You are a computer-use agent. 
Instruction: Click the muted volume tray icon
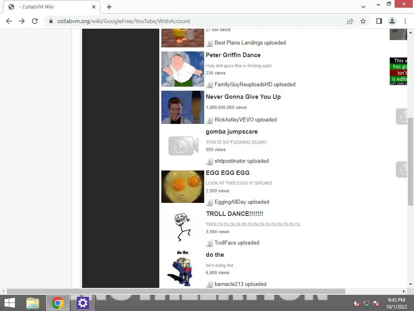click(x=357, y=303)
